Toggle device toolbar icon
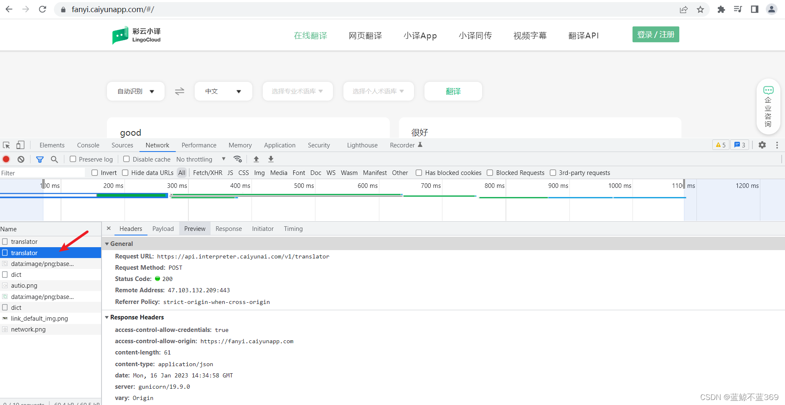Viewport: 785px width, 405px height. pos(20,145)
